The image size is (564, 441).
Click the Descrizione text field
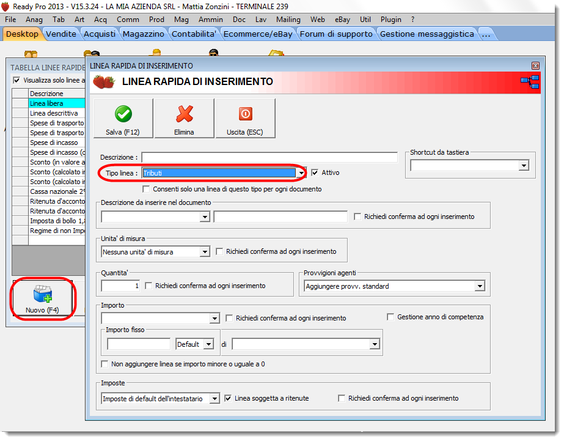(269, 157)
